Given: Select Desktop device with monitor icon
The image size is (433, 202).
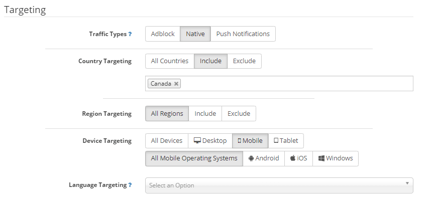Looking at the screenshot, I should (x=210, y=141).
